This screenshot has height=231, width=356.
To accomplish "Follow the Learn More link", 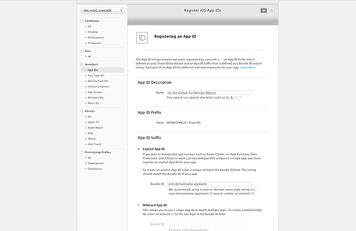I will (248, 67).
